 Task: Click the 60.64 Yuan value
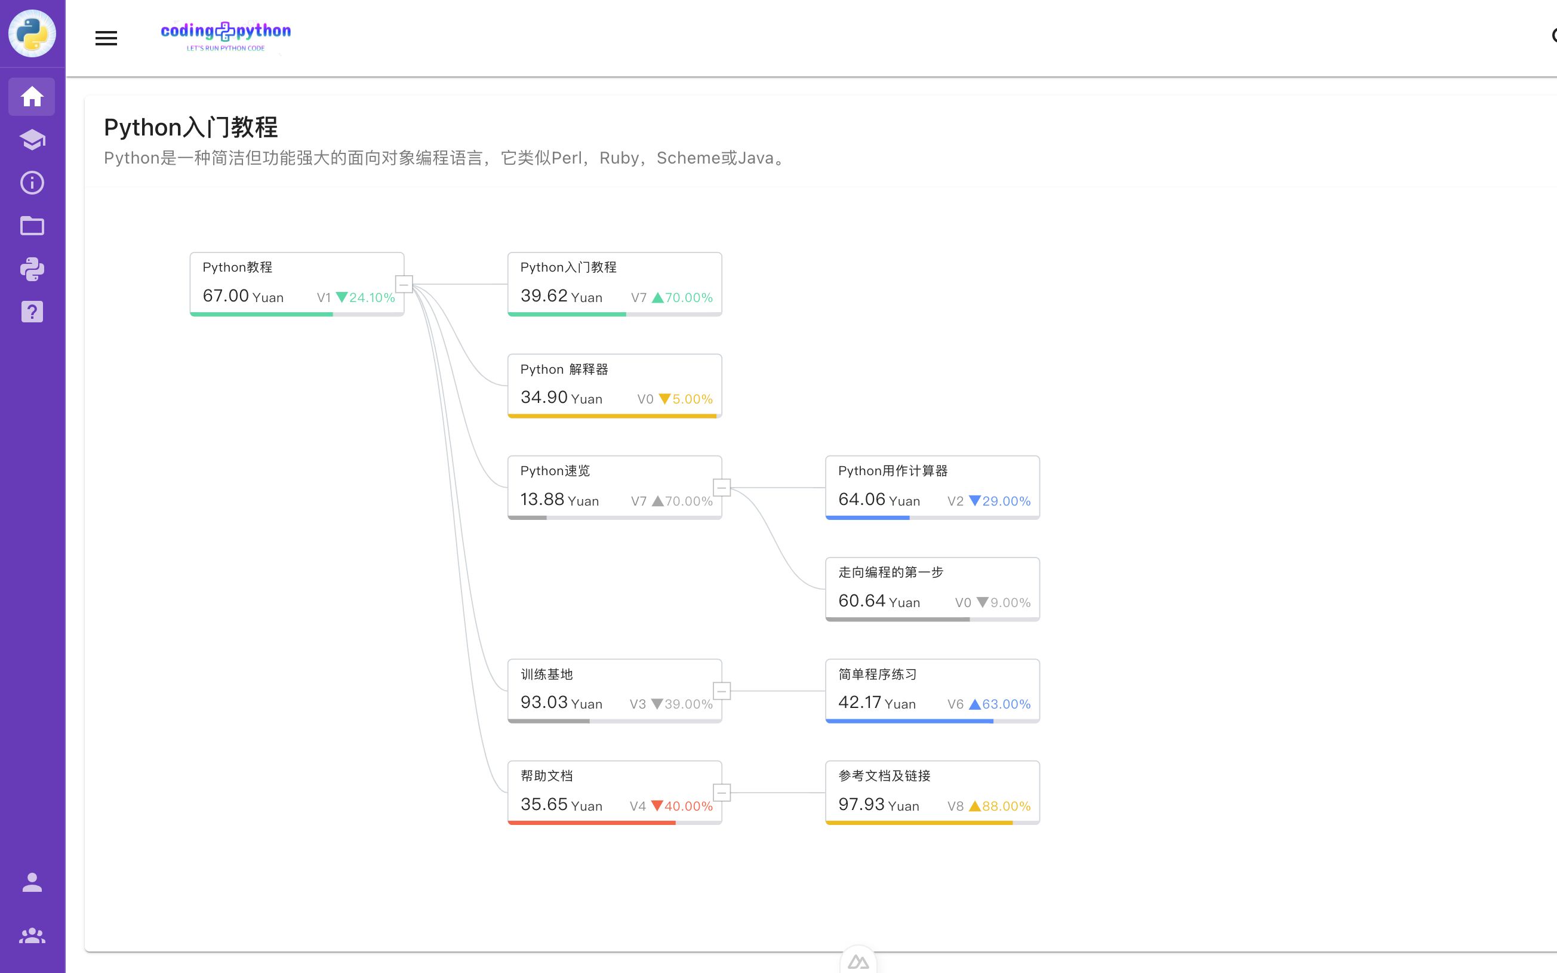click(879, 601)
